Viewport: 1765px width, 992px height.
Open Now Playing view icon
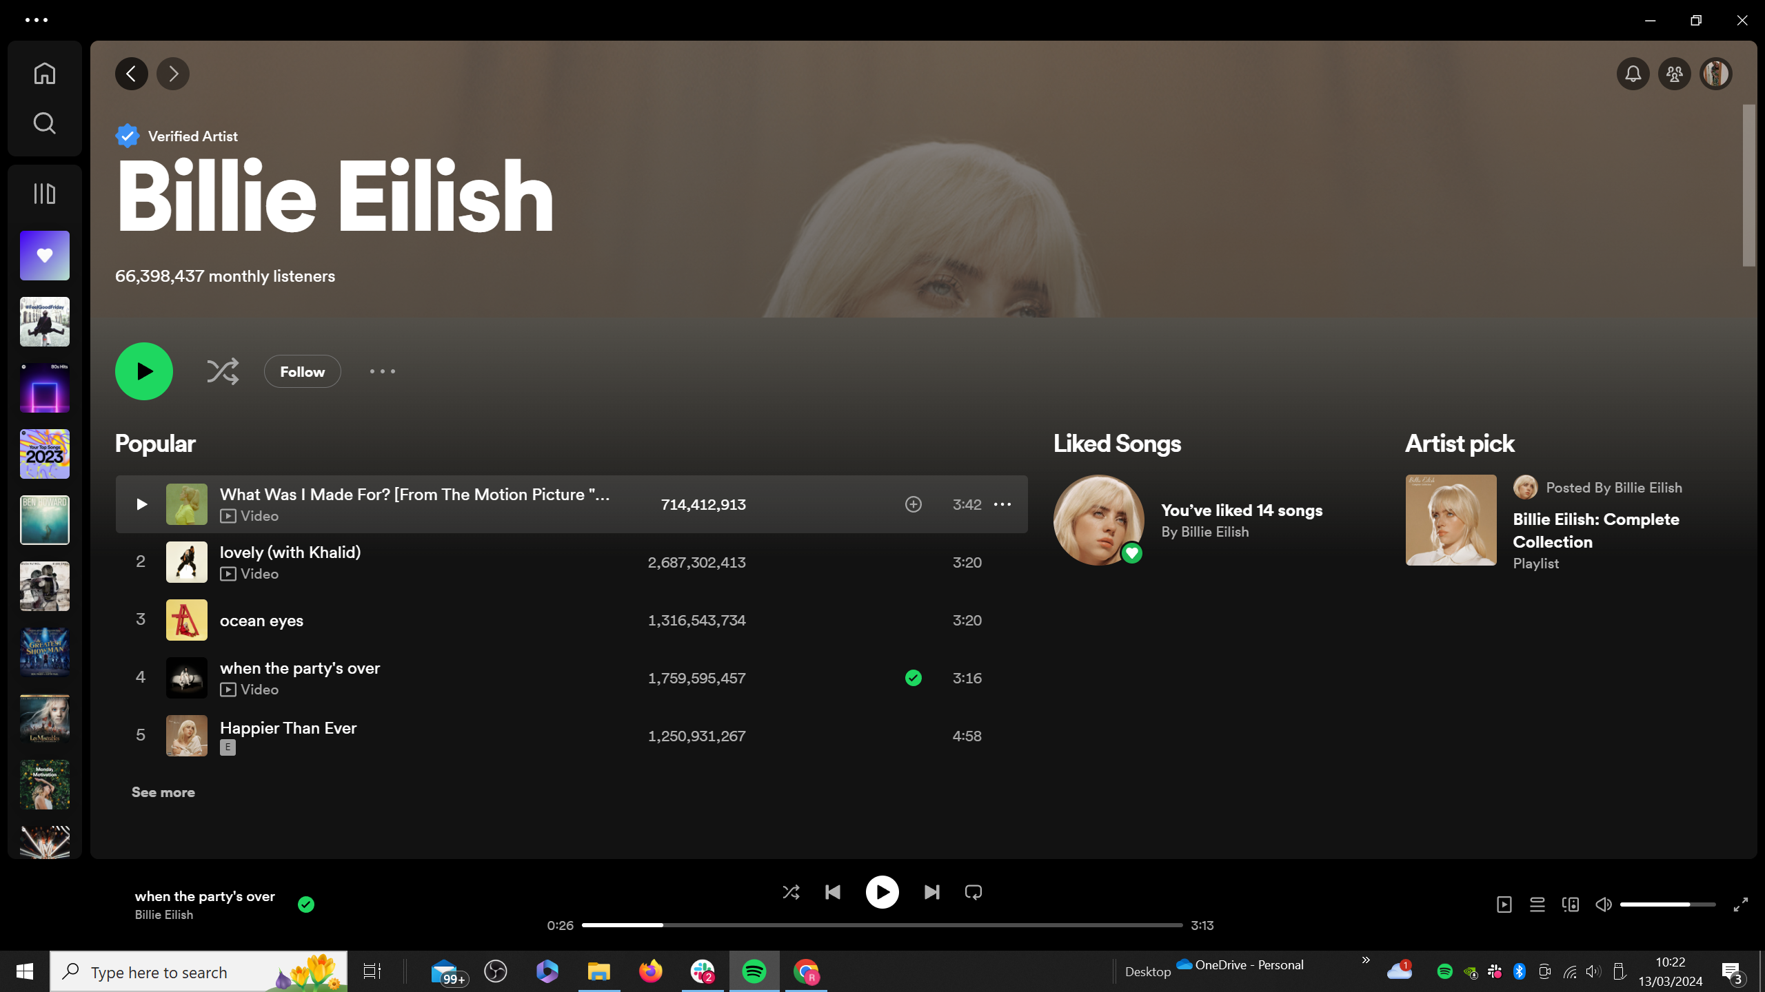click(1504, 905)
